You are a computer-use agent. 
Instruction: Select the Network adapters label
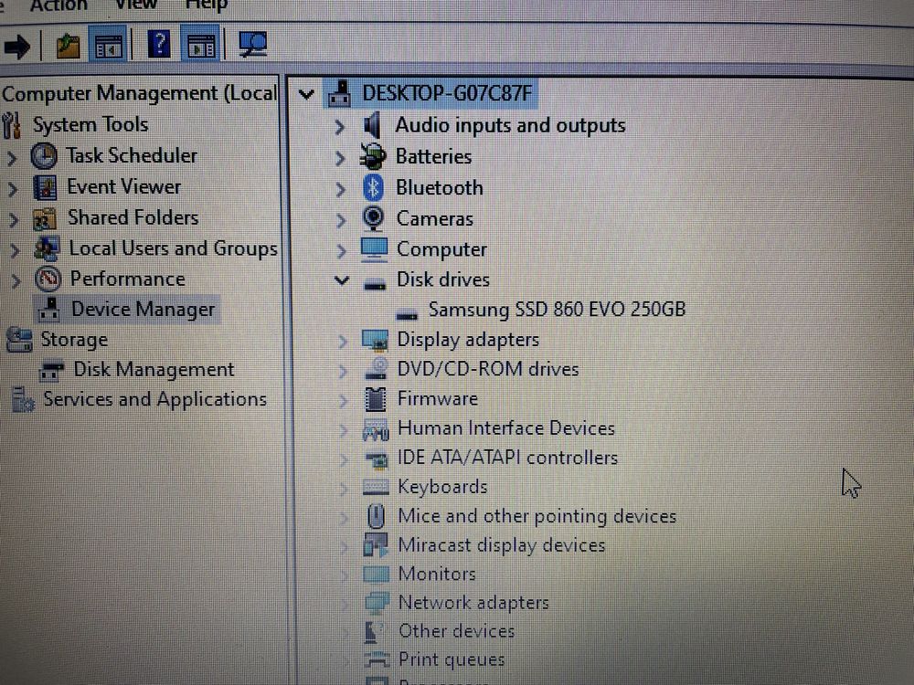tap(473, 602)
